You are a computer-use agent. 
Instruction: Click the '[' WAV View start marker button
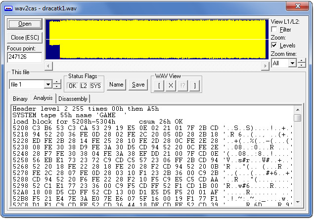pyautogui.click(x=159, y=85)
